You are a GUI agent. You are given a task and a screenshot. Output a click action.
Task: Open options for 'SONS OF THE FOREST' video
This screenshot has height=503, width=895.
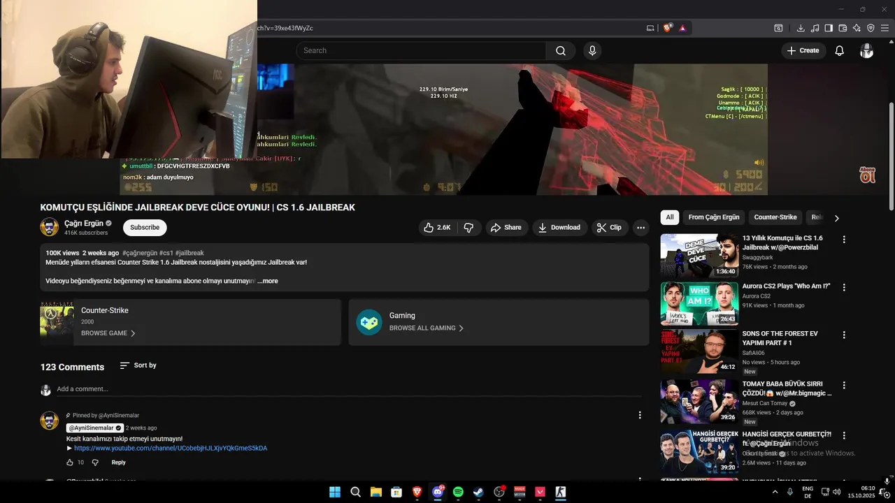[844, 335]
